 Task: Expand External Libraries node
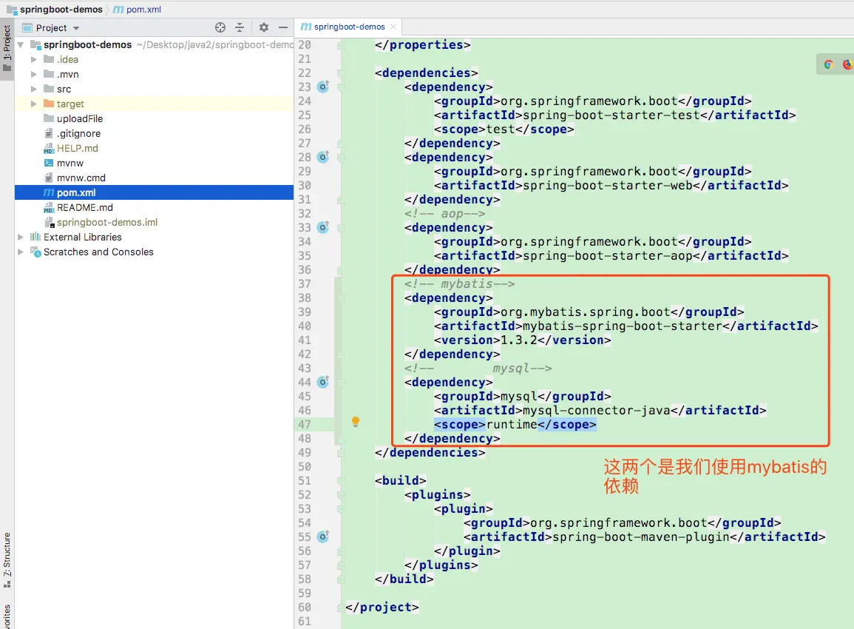[x=20, y=237]
